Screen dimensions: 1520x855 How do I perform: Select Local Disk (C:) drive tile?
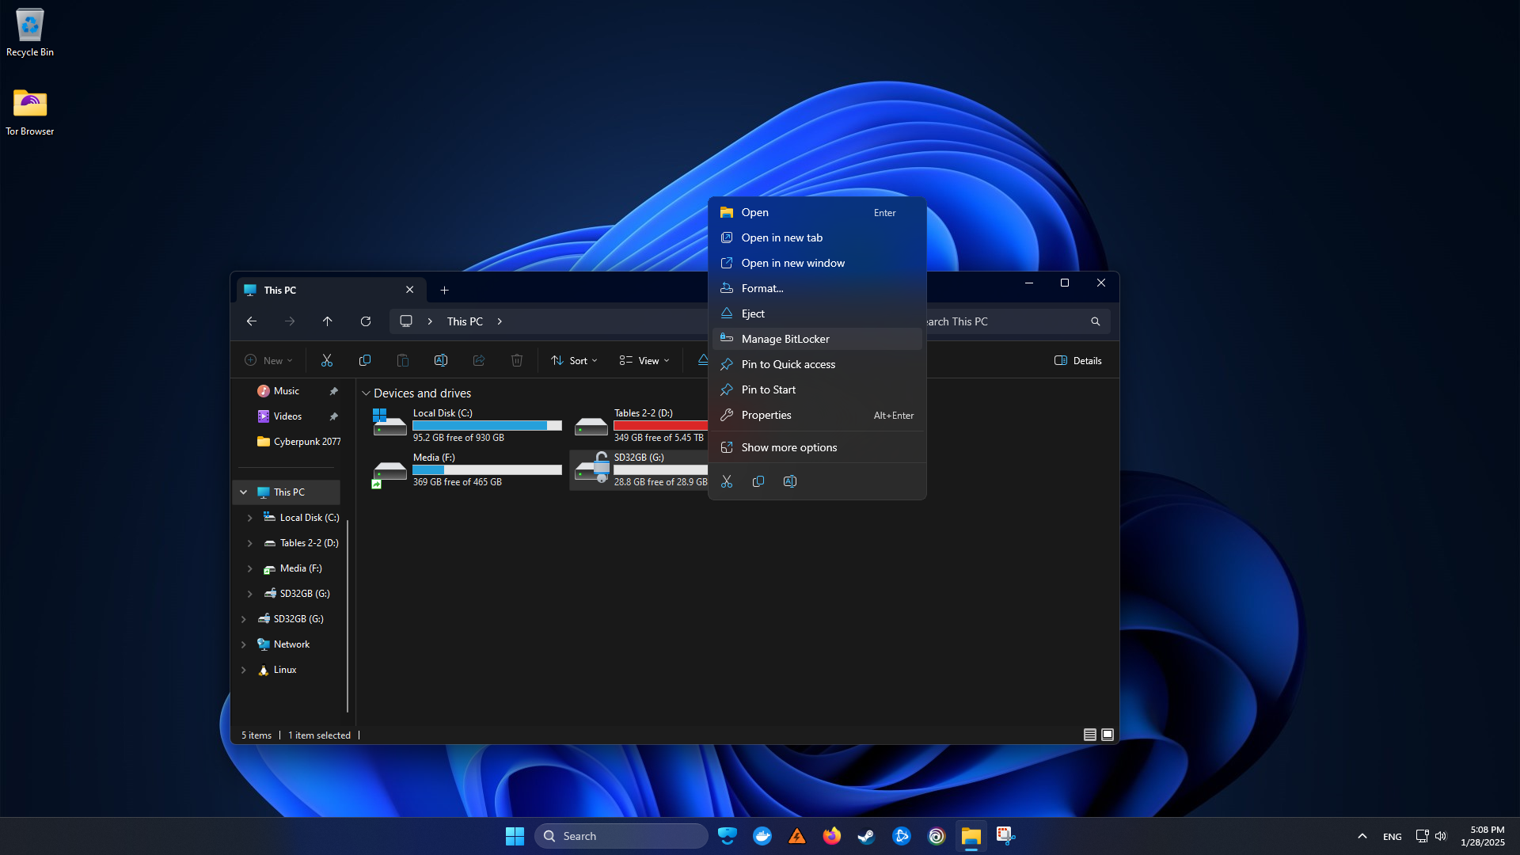pyautogui.click(x=467, y=425)
